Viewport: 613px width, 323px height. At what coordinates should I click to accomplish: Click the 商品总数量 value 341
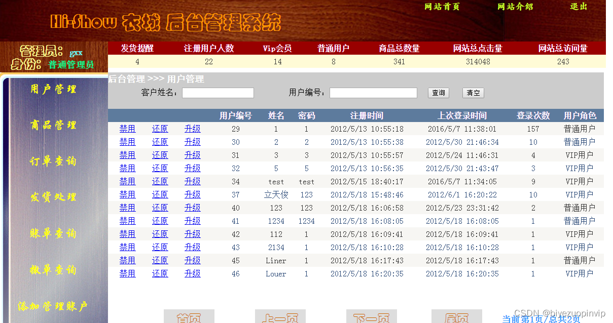click(x=399, y=62)
